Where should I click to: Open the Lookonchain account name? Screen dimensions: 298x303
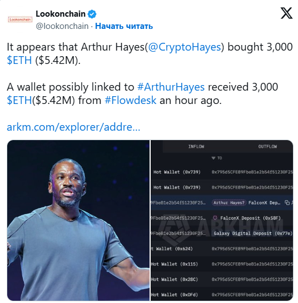(61, 14)
